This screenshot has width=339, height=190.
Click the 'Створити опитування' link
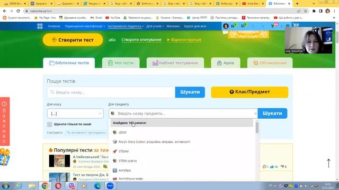(141, 40)
